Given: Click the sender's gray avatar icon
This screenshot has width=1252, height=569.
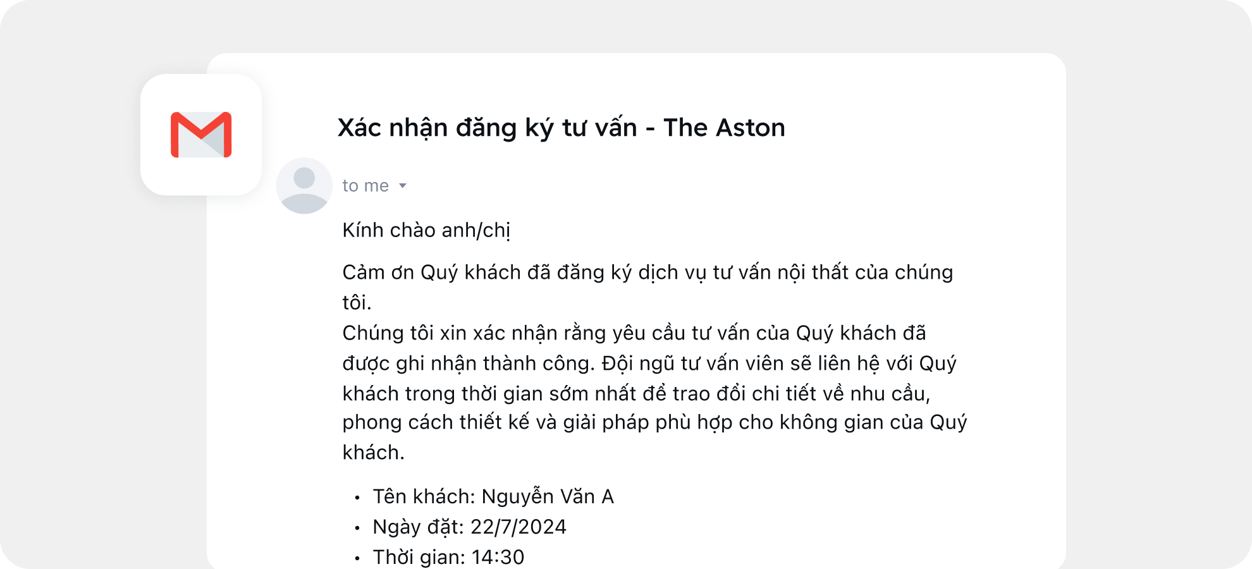Looking at the screenshot, I should (x=304, y=185).
